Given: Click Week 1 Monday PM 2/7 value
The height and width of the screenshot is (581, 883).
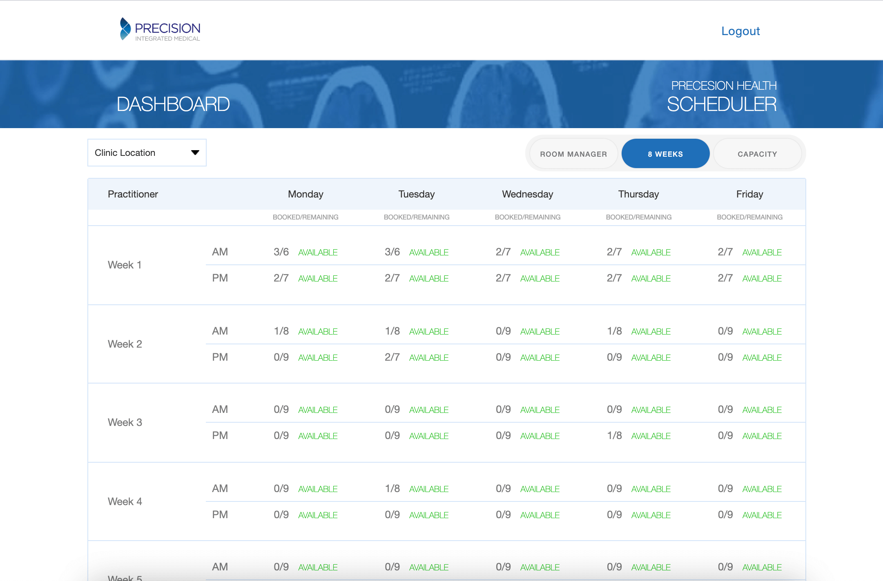Looking at the screenshot, I should click(x=281, y=278).
